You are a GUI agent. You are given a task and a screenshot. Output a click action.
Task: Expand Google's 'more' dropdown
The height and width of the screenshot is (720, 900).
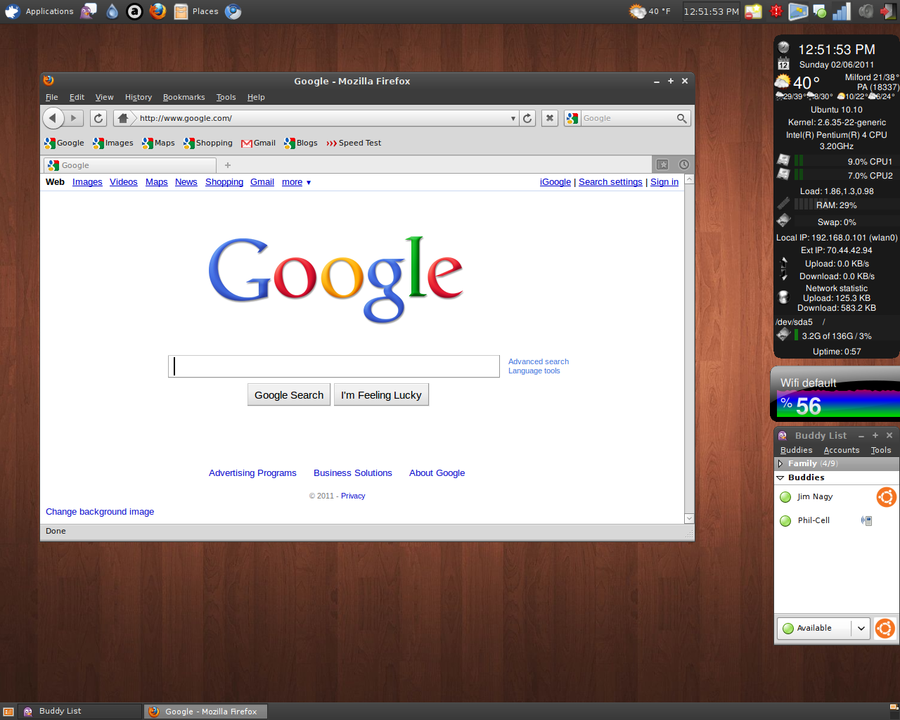[x=297, y=182]
